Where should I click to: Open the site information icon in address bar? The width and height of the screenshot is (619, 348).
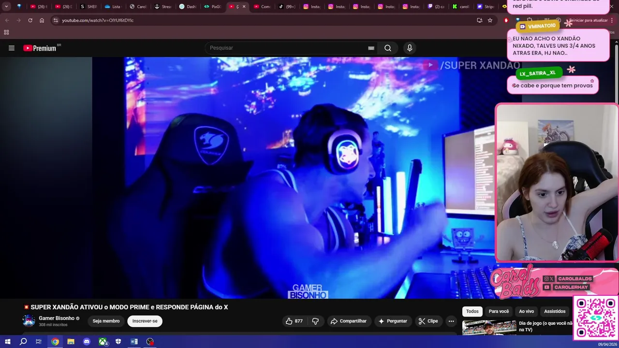point(56,20)
